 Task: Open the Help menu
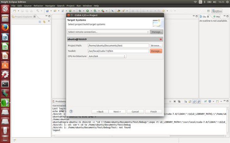click(96, 6)
